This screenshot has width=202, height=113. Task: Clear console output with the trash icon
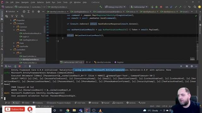[x=30, y=66]
